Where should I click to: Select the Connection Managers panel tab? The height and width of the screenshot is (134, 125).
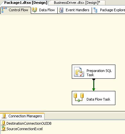tap(22, 116)
